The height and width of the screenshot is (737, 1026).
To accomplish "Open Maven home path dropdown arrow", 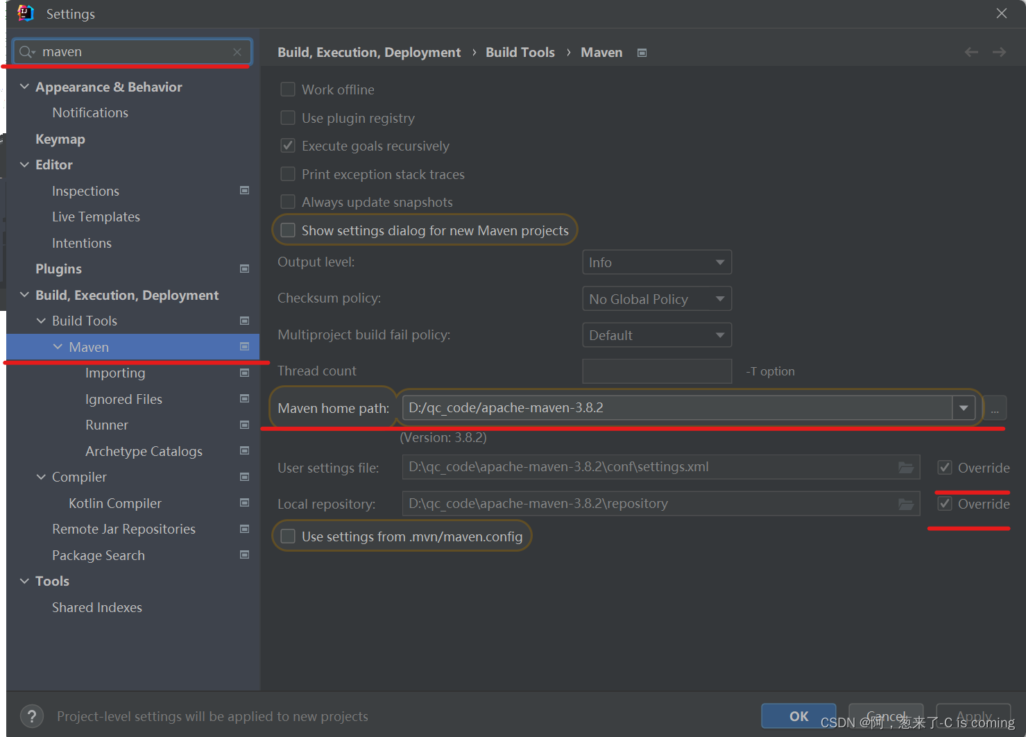I will [964, 408].
